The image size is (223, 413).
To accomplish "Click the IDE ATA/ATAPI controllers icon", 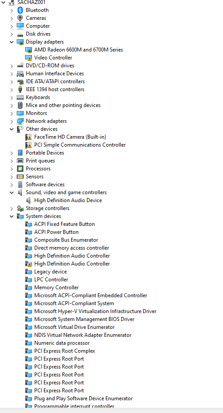I will pos(20,81).
